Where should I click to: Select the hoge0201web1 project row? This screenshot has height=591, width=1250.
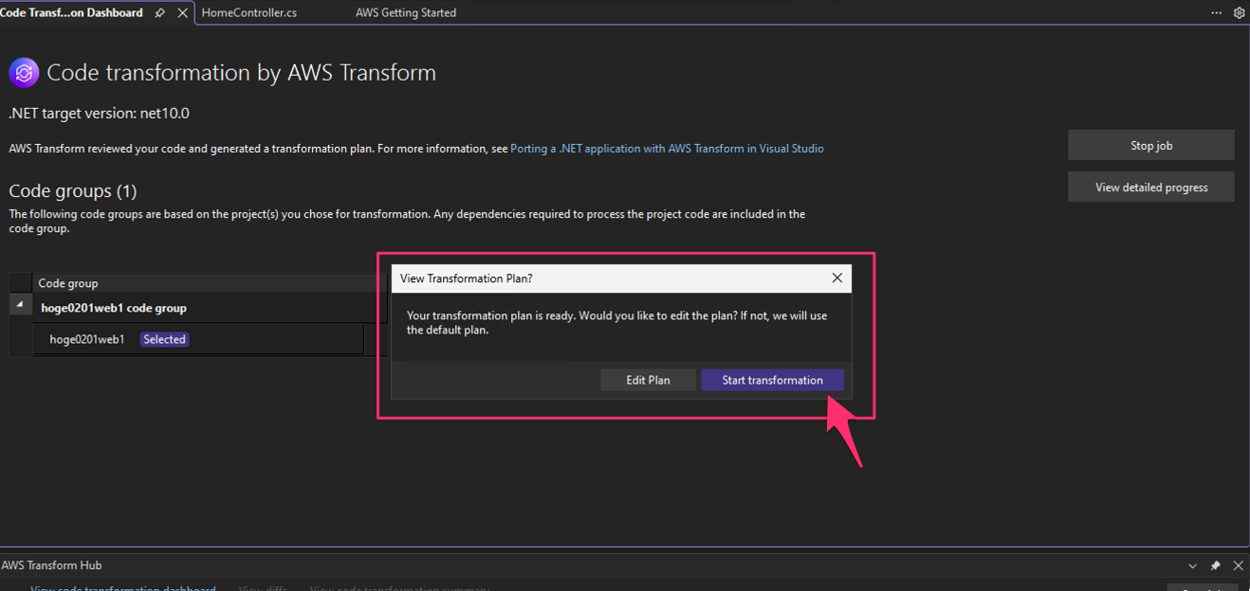coord(87,339)
